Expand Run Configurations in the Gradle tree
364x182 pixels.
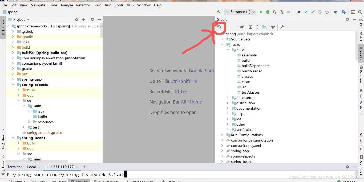point(222,135)
